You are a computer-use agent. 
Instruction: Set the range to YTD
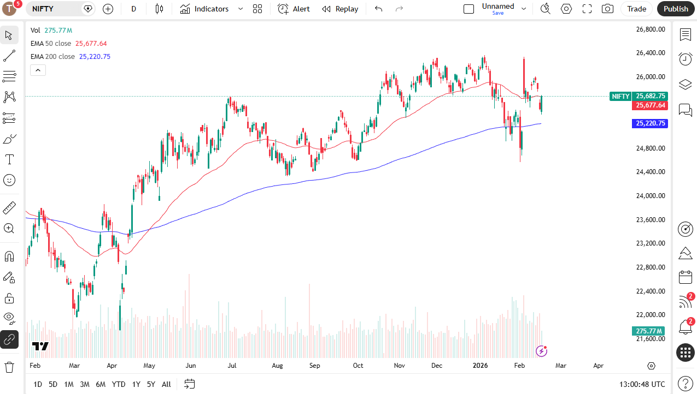pyautogui.click(x=119, y=384)
